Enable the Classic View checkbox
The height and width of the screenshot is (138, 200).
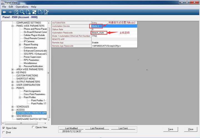tap(33, 127)
